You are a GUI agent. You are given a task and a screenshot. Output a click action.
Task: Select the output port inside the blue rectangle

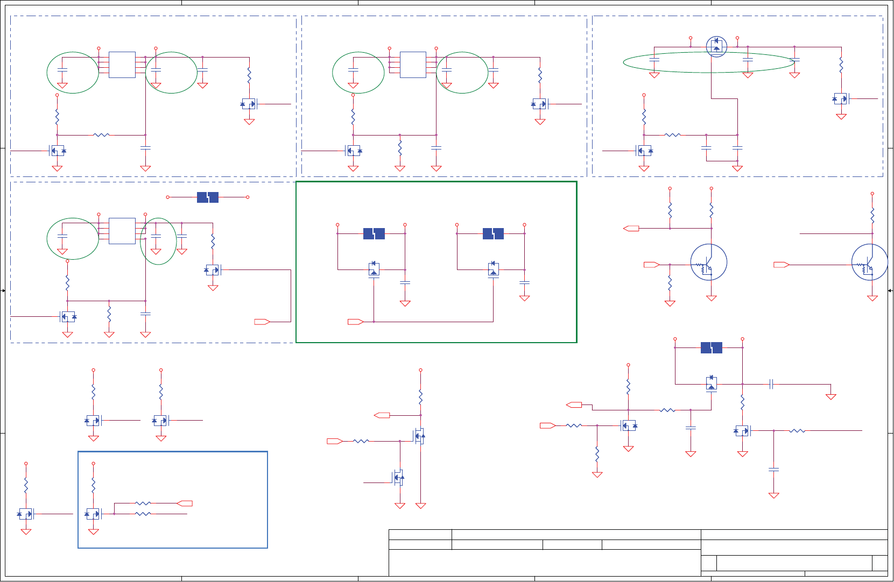pos(185,503)
